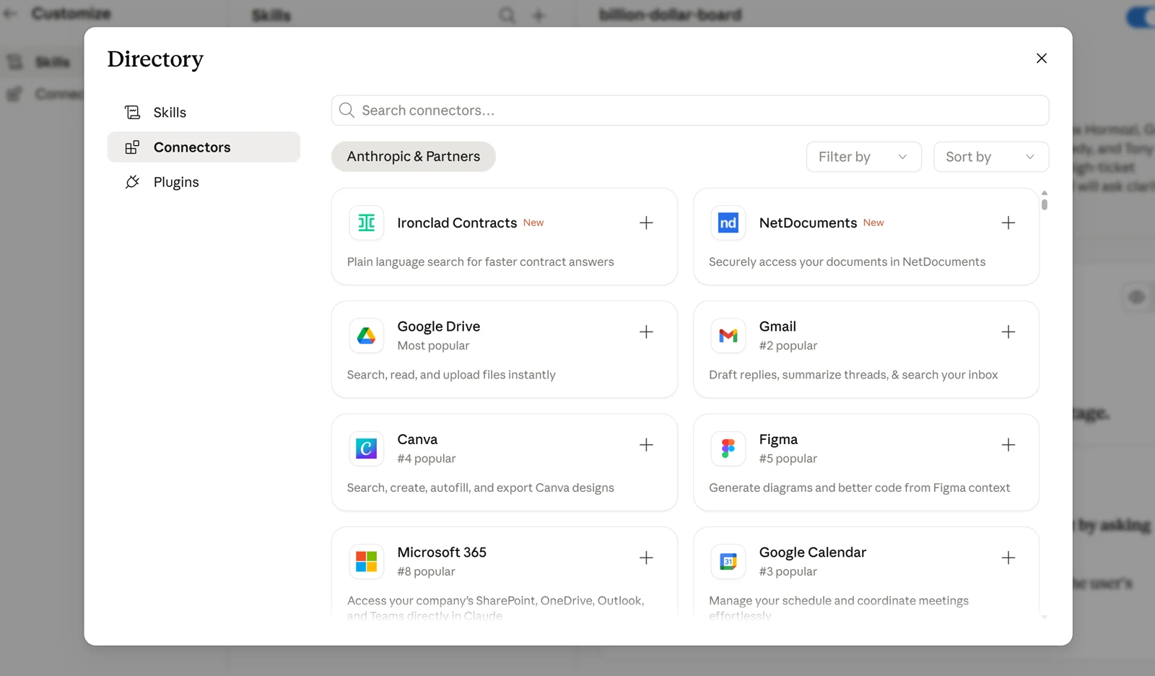Add the Microsoft 365 connector with plus

(646, 558)
